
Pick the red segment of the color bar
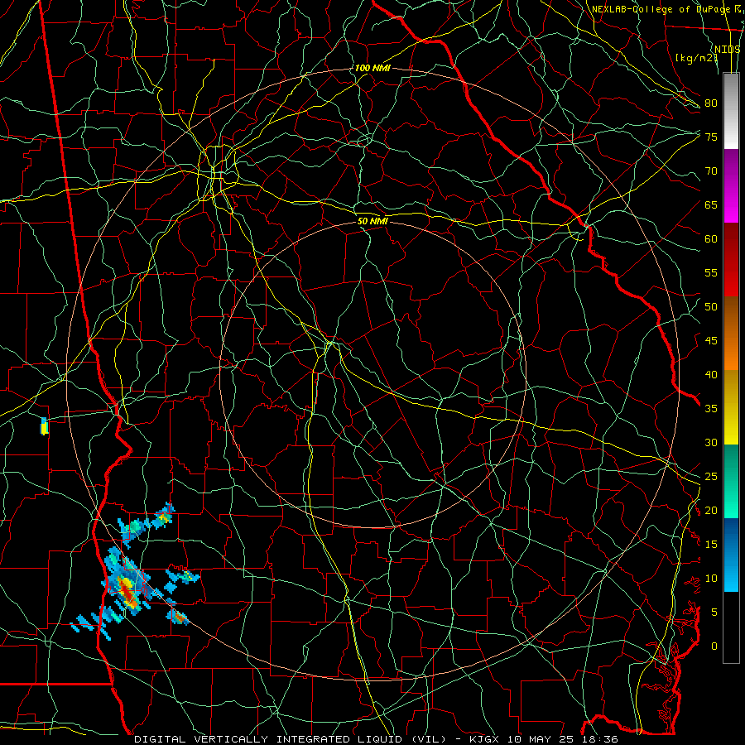731,260
